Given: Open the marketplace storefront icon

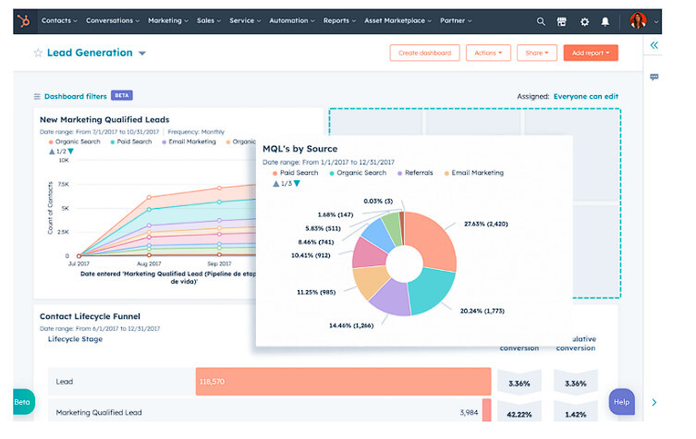Looking at the screenshot, I should coord(562,21).
